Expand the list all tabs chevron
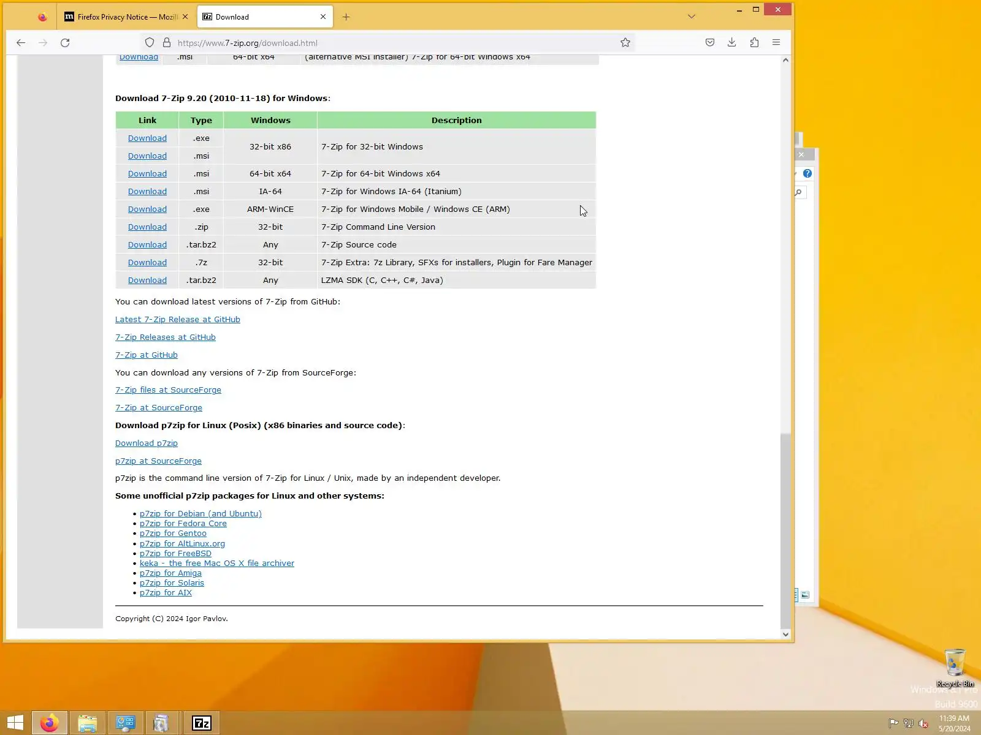The image size is (981, 735). (692, 17)
